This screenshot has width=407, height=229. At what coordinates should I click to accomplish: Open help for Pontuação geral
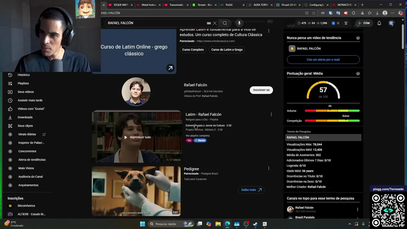click(x=358, y=73)
